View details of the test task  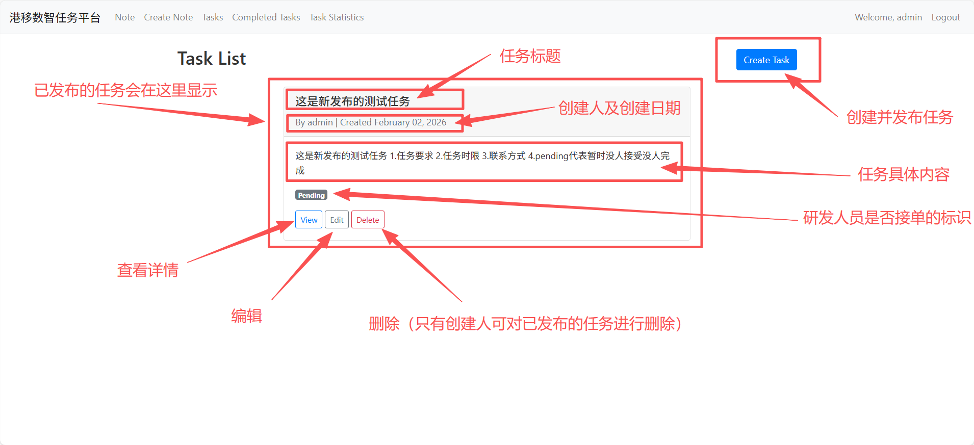(309, 220)
